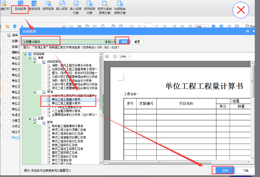The image size is (260, 177).
Task: Click the 招标控制价 folder icon
Action: pyautogui.click(x=44, y=62)
